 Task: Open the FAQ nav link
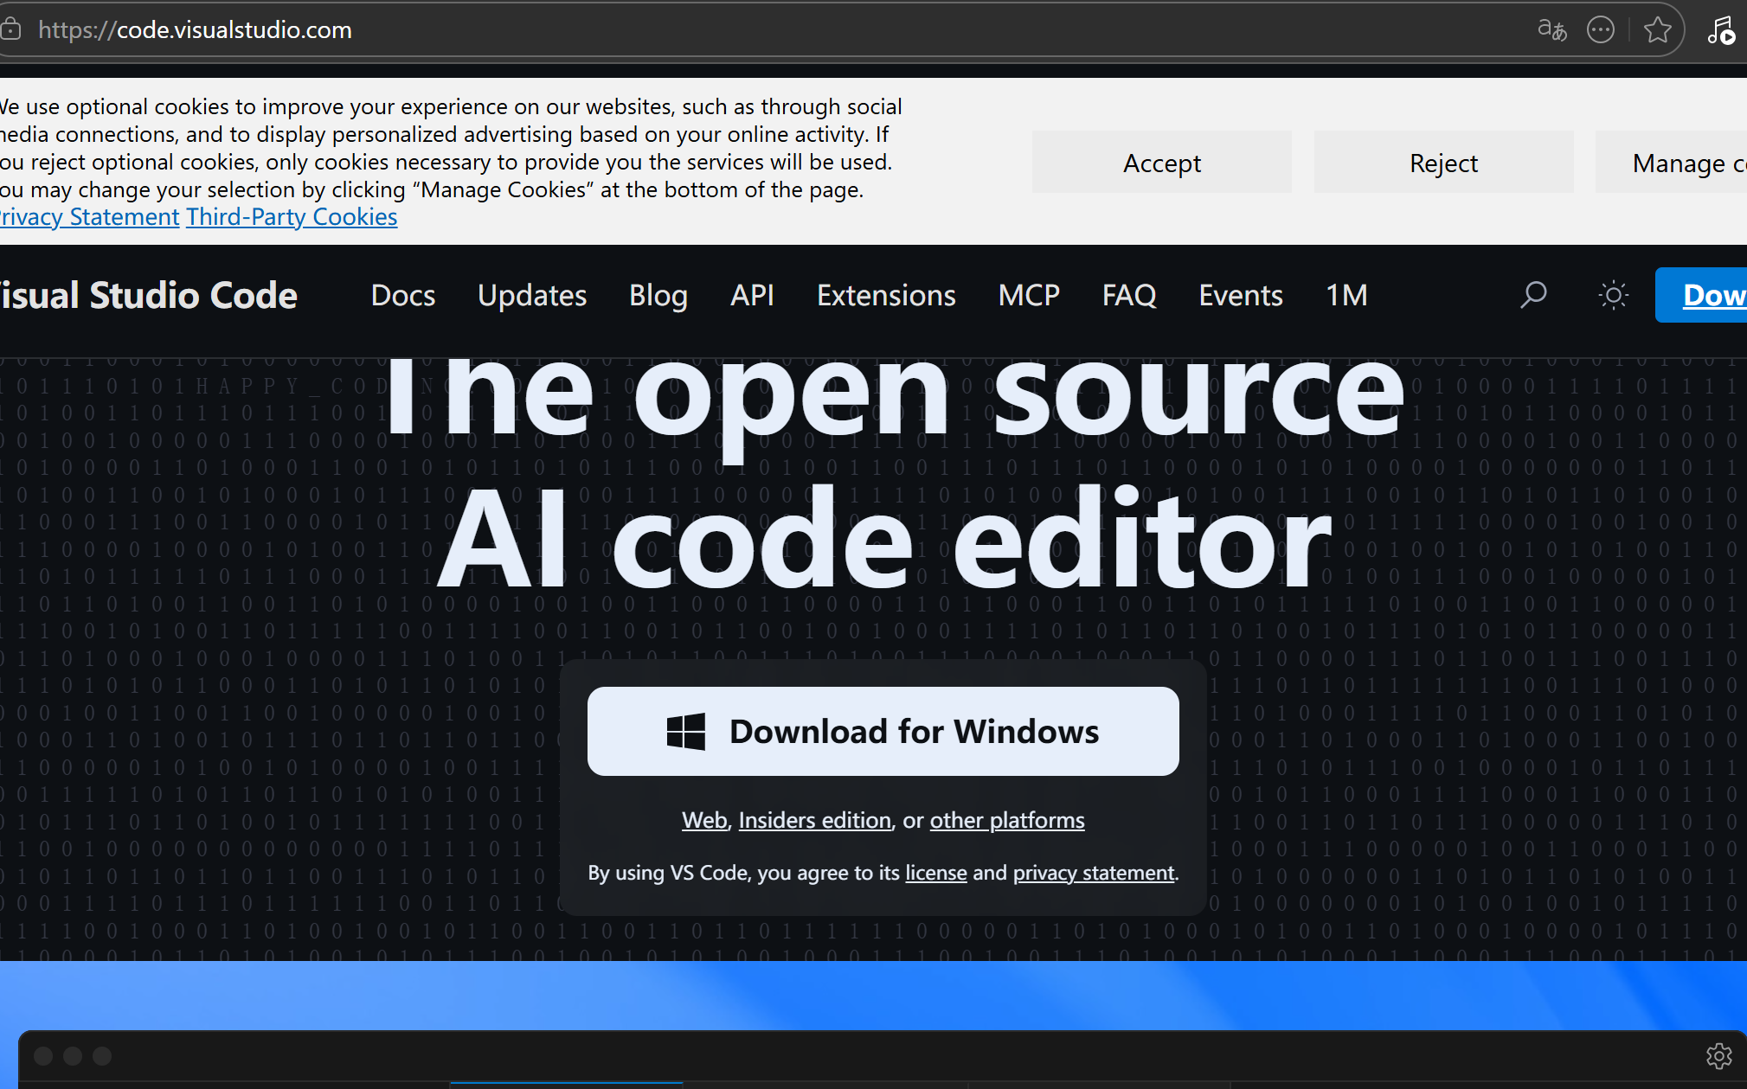tap(1129, 296)
